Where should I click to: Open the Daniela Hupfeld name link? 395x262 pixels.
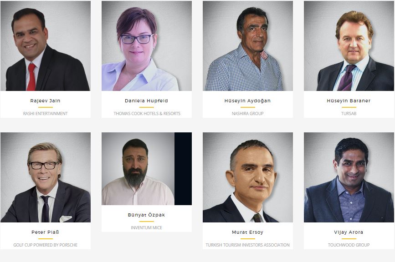(x=146, y=101)
